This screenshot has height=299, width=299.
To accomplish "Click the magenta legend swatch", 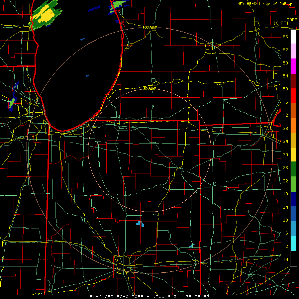I will point(293,66).
